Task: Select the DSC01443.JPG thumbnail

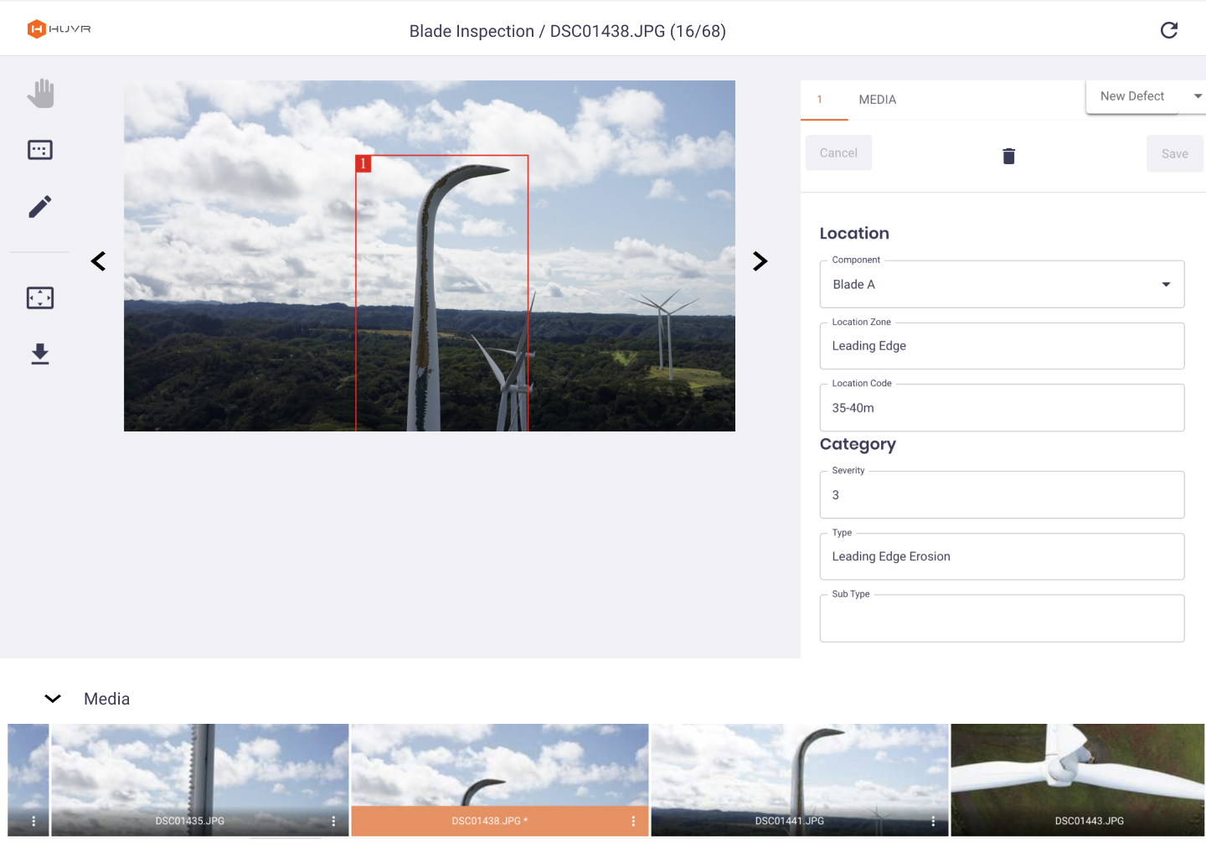Action: [x=1077, y=780]
